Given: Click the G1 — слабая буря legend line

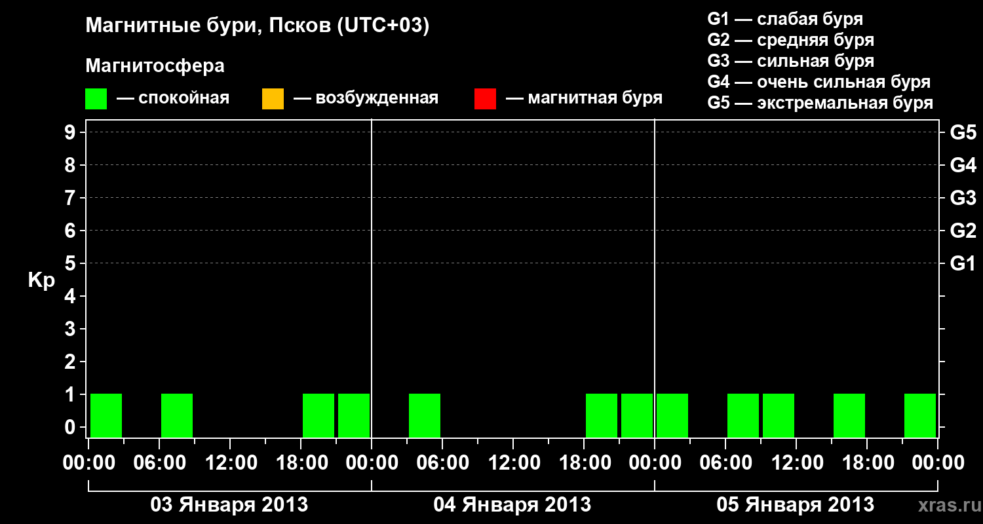Looking at the screenshot, I should 785,19.
